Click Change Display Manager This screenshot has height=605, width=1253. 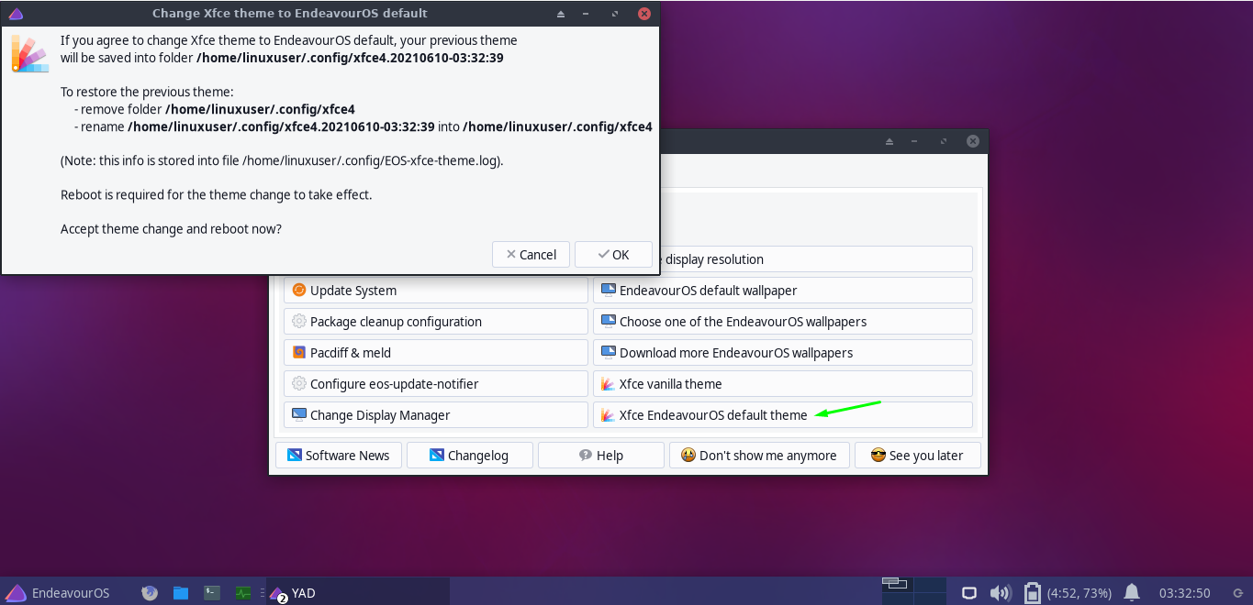(436, 415)
